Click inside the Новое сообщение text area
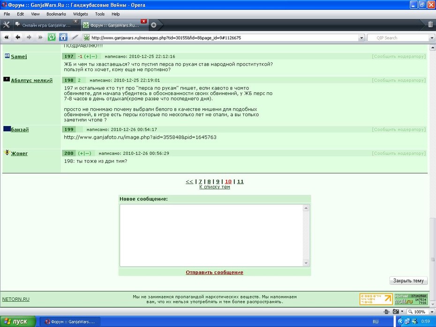The image size is (436, 327). [211, 235]
